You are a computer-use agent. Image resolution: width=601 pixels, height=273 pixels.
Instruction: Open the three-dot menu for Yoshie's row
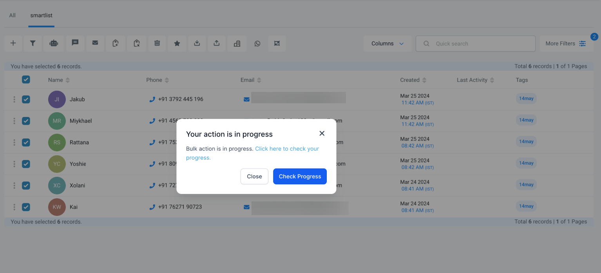(14, 164)
